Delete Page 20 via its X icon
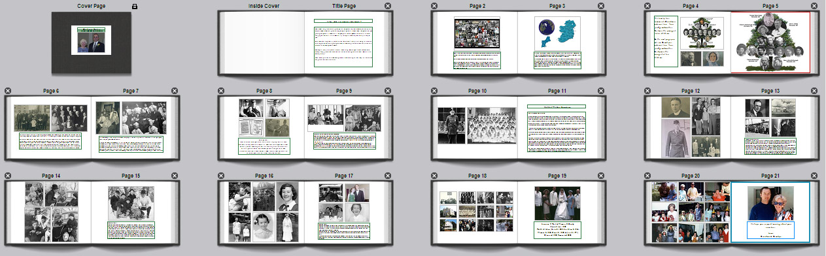Viewport: 826px width, 256px height. tap(647, 176)
